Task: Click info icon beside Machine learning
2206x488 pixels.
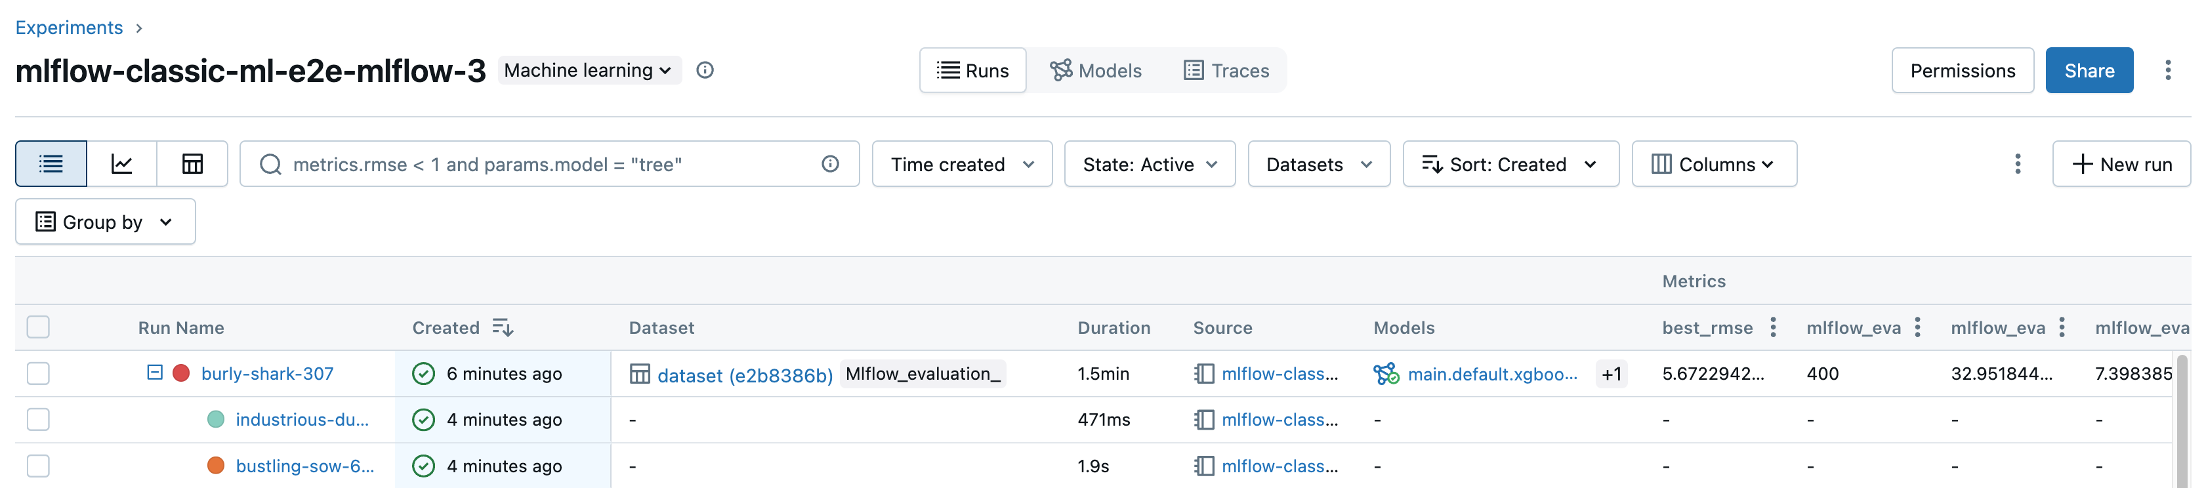Action: coord(705,70)
